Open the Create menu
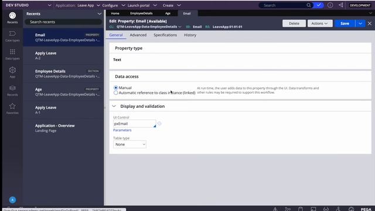This screenshot has width=375, height=211. [x=172, y=5]
